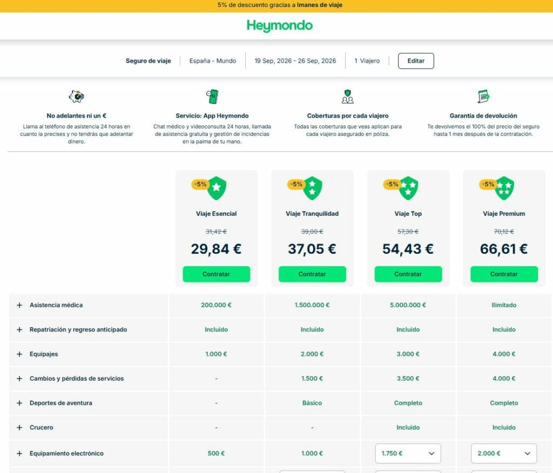Click the 500 € Equipamiento electrónico value

216,453
